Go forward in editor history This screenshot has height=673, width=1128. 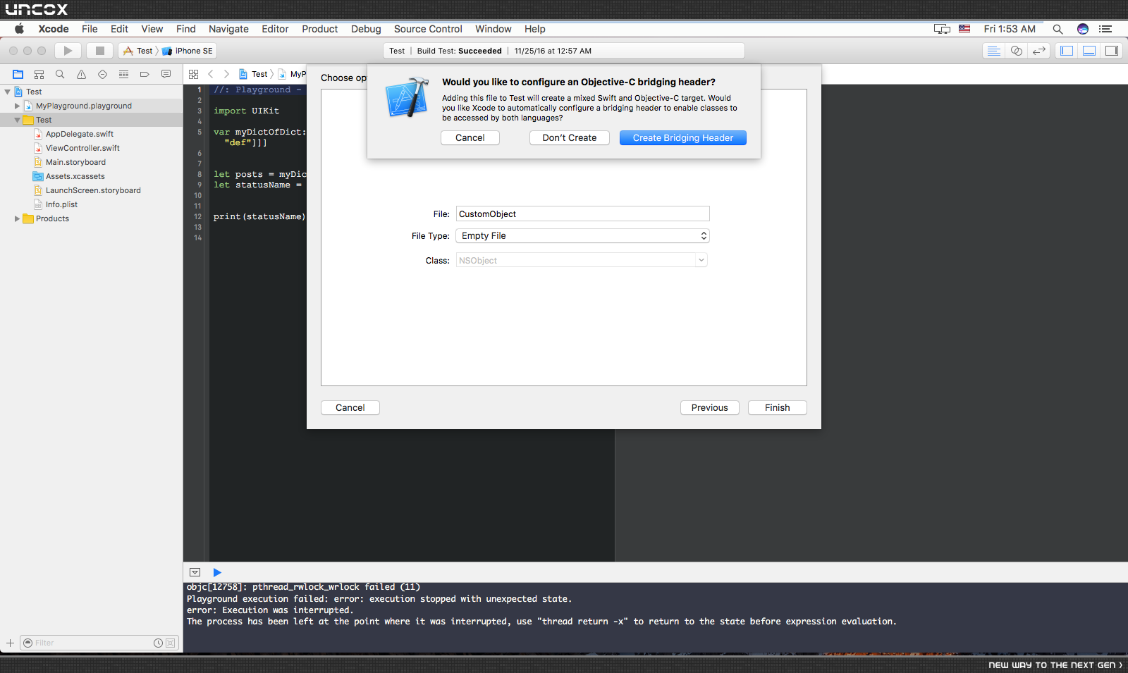[226, 74]
